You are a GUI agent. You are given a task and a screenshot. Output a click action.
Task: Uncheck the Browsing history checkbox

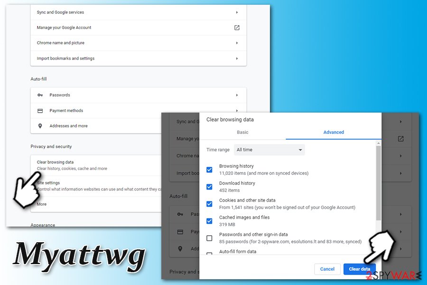click(209, 170)
